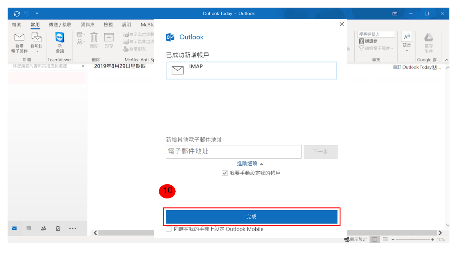Screen dimensions: 457x257
Task: Click vertical scrollbar down arrow
Action: click(x=447, y=225)
